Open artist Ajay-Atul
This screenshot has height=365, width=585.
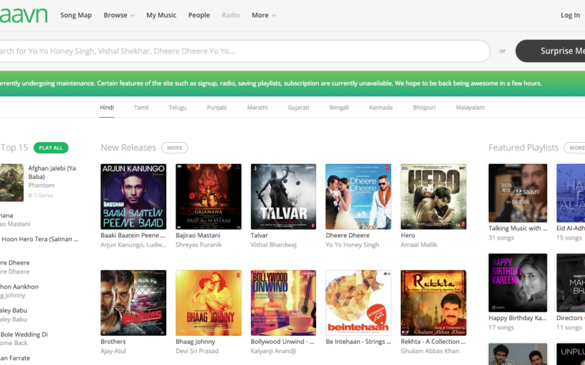pos(113,351)
